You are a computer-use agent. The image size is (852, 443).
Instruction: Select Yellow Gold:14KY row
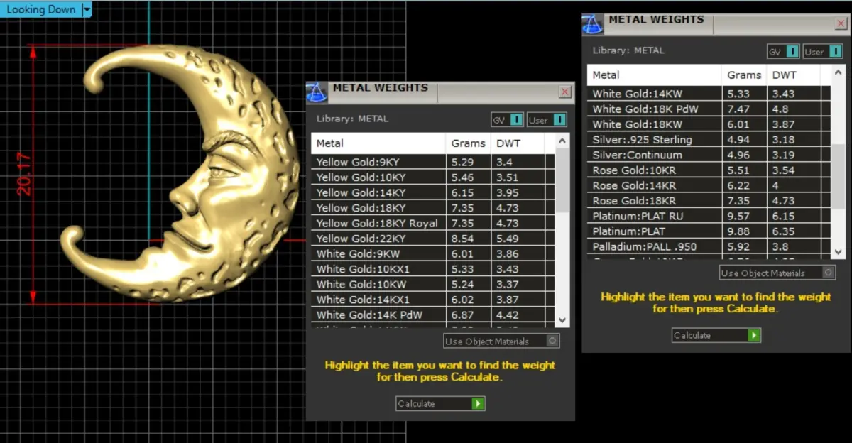[x=433, y=192]
